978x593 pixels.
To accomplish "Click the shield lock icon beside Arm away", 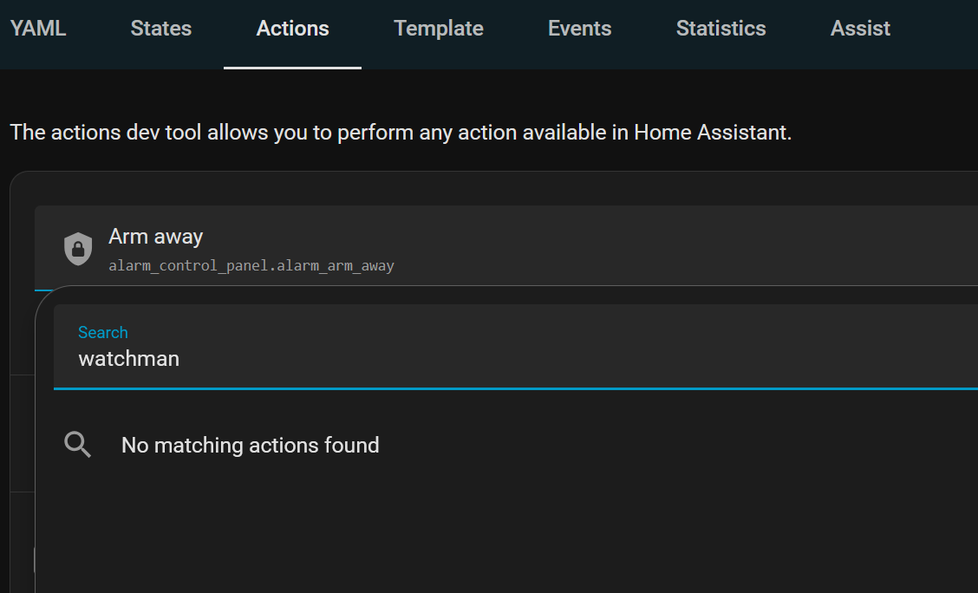I will [x=78, y=249].
